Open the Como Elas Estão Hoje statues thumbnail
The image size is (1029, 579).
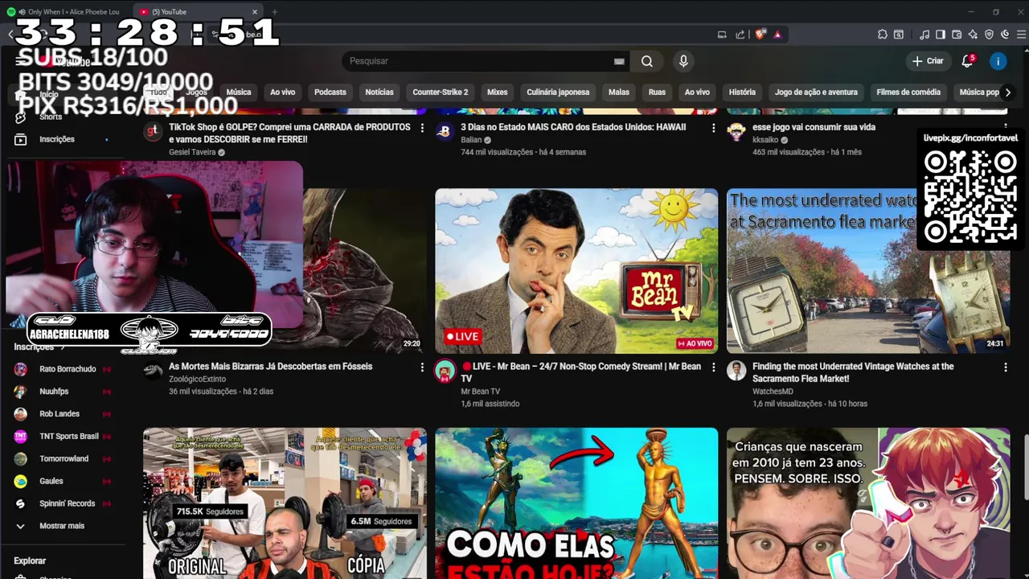click(576, 503)
